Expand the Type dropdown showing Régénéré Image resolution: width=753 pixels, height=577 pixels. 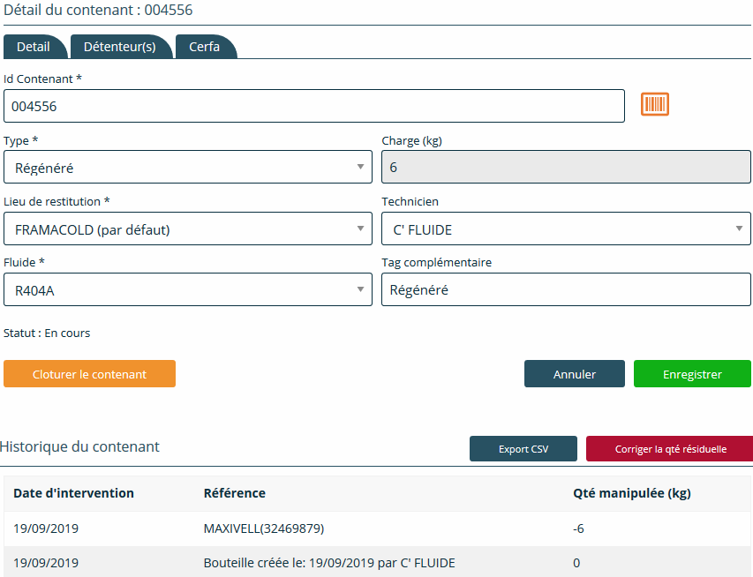(x=187, y=167)
